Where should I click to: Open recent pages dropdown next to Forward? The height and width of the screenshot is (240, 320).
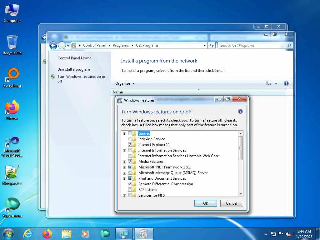68,45
